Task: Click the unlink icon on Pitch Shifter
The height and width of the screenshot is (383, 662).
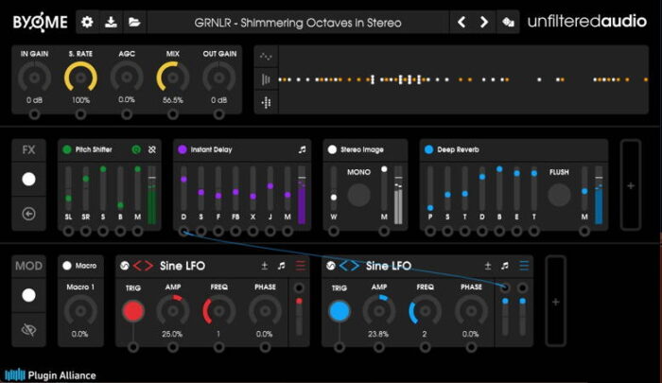Action: pyautogui.click(x=151, y=149)
